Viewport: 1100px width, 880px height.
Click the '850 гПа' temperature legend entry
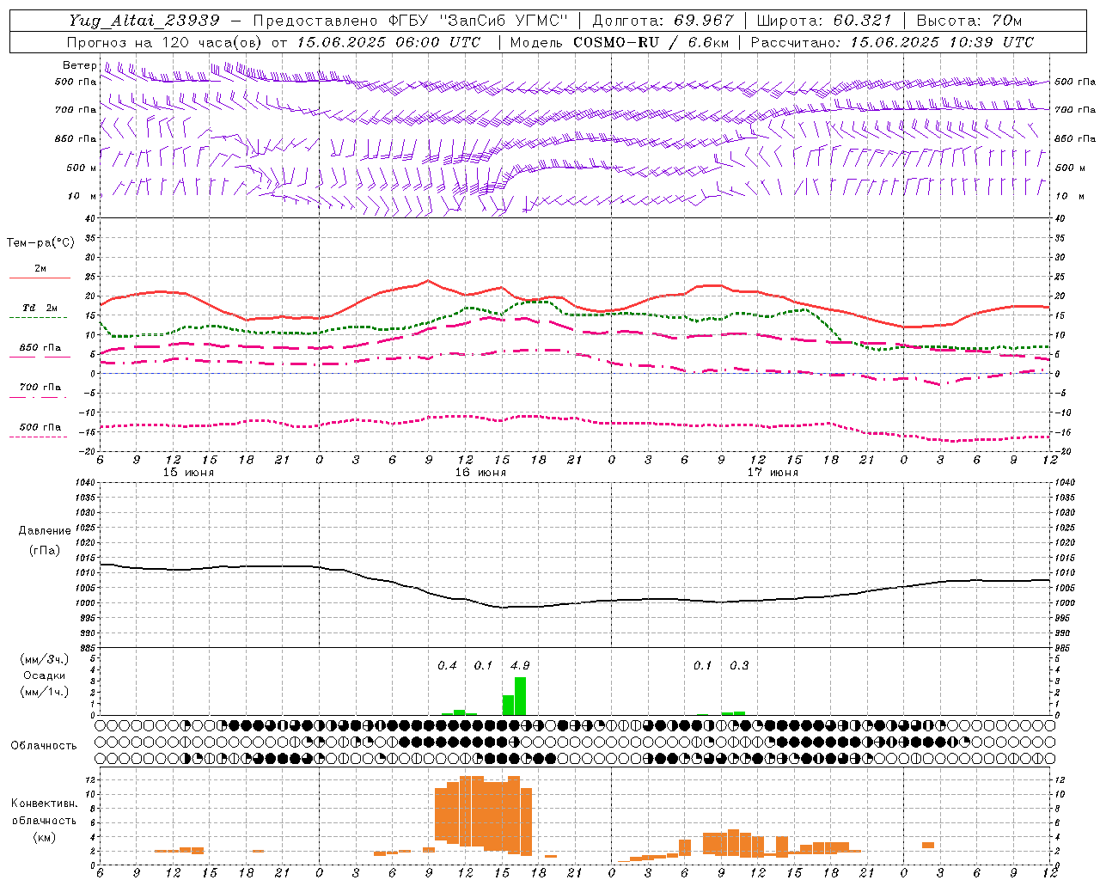pyautogui.click(x=40, y=348)
